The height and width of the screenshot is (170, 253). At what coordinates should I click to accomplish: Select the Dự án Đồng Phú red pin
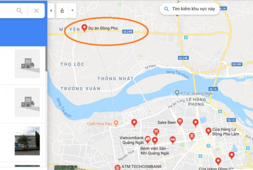pyautogui.click(x=84, y=28)
